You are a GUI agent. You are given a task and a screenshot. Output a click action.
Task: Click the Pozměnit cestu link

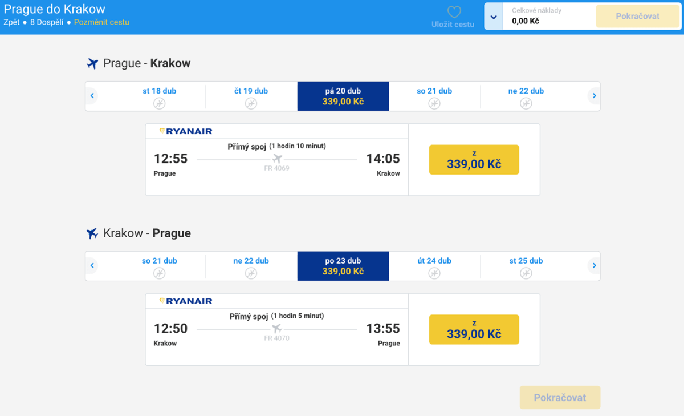click(101, 22)
